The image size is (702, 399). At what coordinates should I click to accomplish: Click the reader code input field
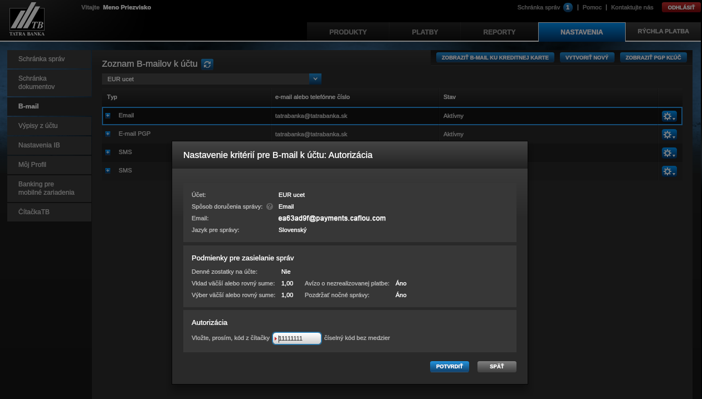coord(297,338)
